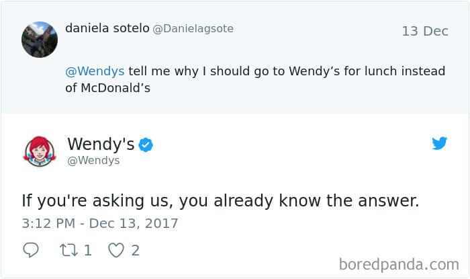Retweet the Wendy's reply

[x=69, y=250]
